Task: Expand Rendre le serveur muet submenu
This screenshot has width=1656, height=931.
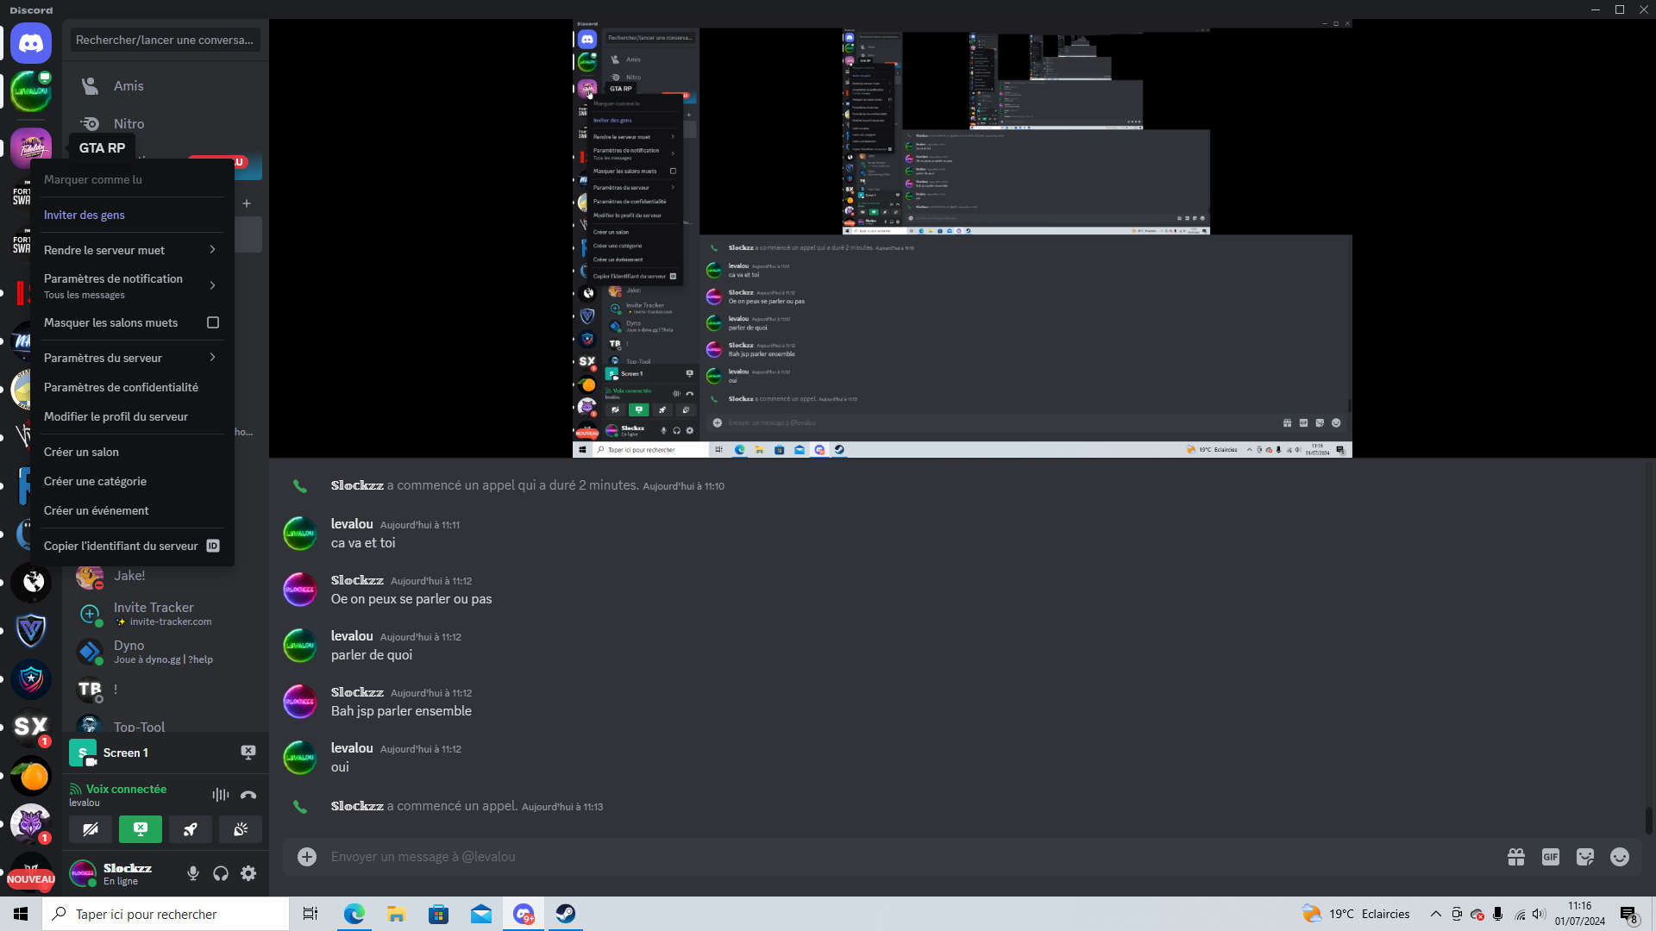Action: tap(130, 250)
